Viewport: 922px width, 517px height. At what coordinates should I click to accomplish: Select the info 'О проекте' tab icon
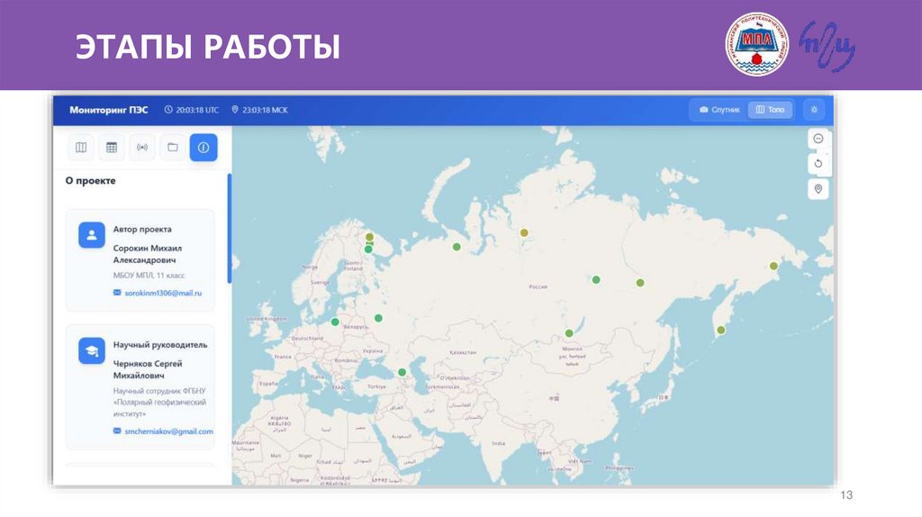point(203,148)
